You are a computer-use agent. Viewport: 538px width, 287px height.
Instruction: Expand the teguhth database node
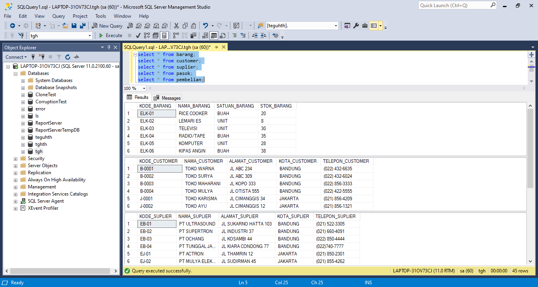pyautogui.click(x=23, y=137)
